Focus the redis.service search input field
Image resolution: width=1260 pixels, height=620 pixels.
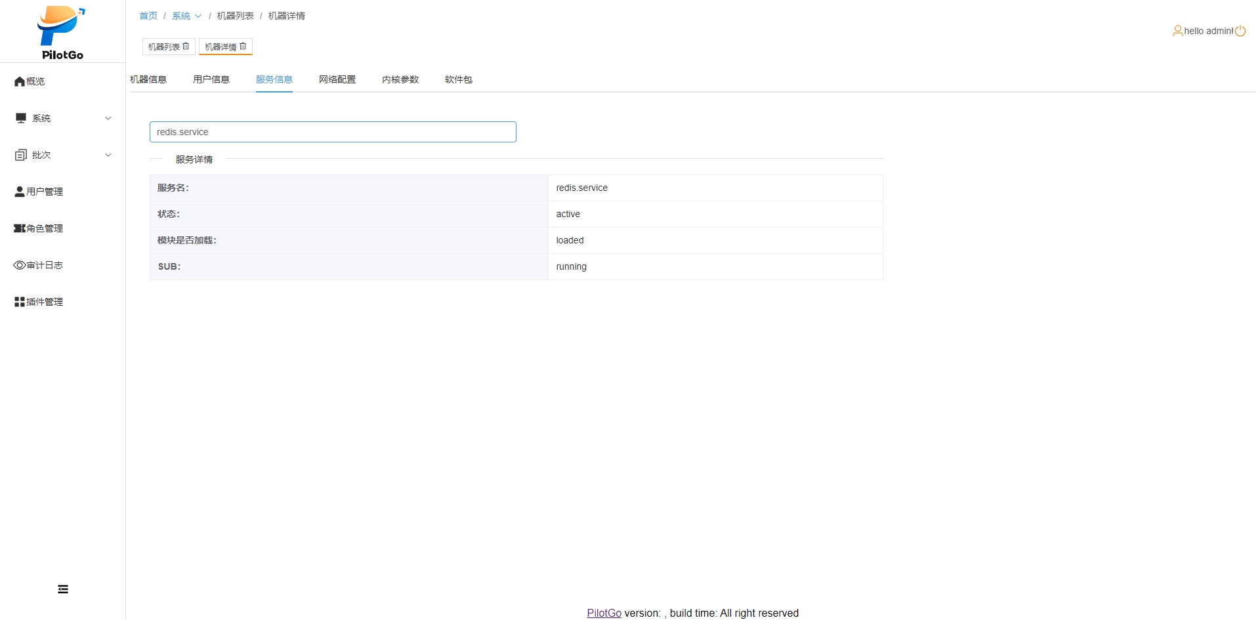click(333, 132)
